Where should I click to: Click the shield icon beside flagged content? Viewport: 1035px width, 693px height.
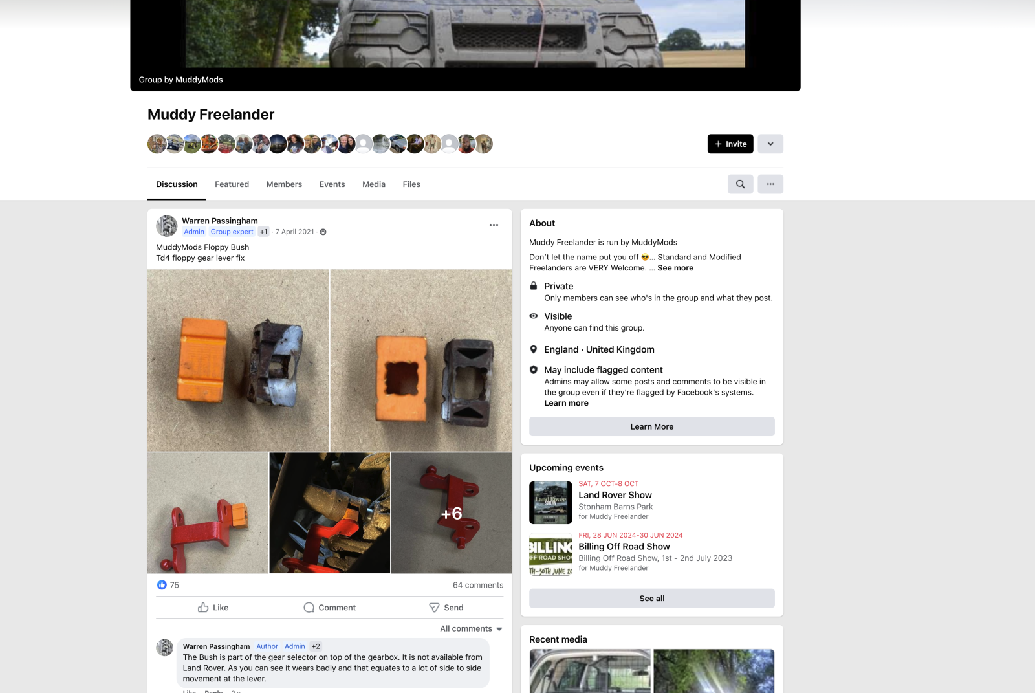(534, 370)
